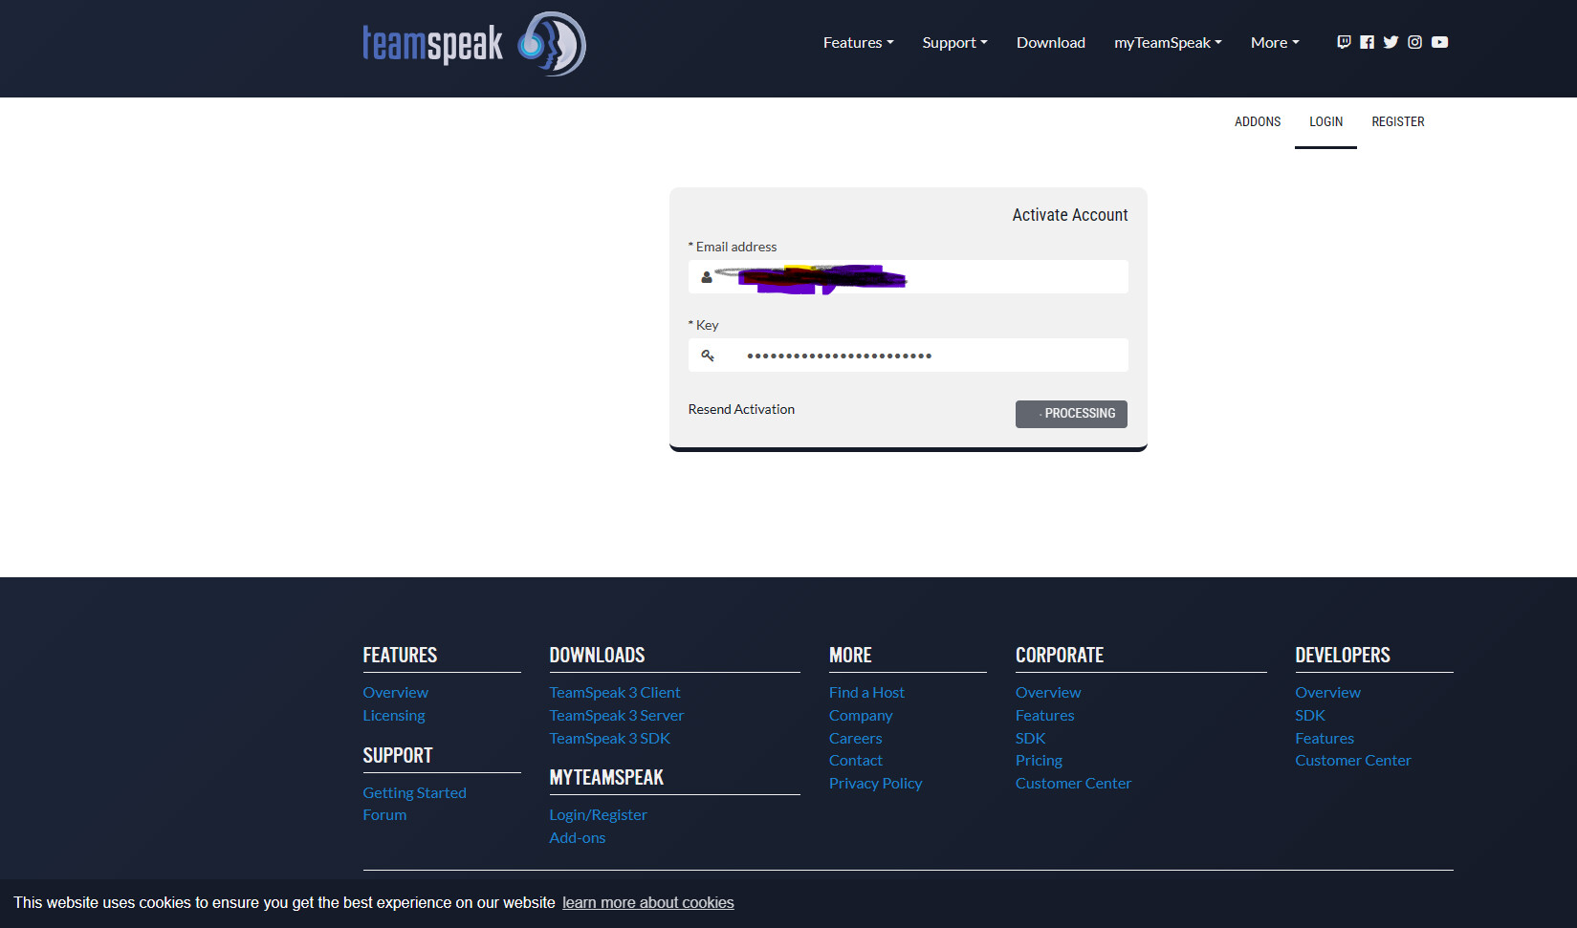
Task: Click the user icon in email field
Action: pos(706,277)
